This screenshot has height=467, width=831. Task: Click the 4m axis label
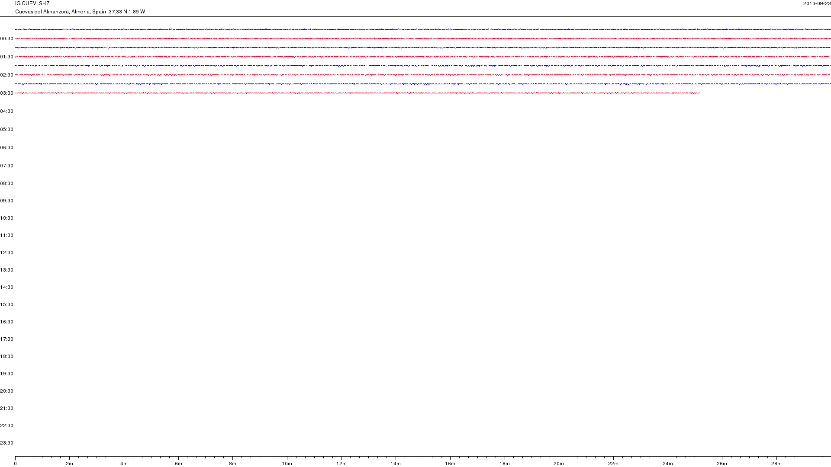[x=124, y=464]
